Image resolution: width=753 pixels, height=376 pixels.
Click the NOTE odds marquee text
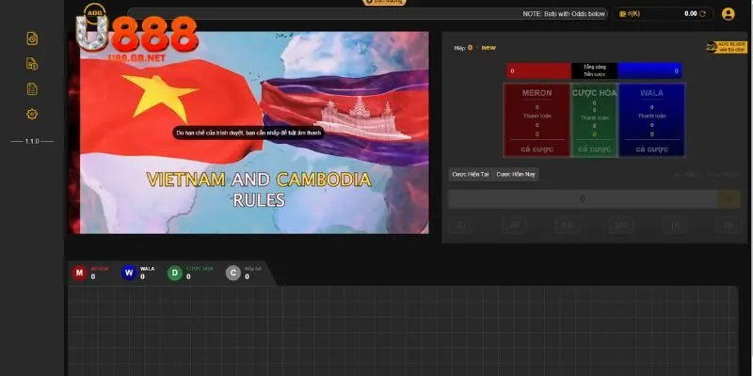click(x=564, y=14)
